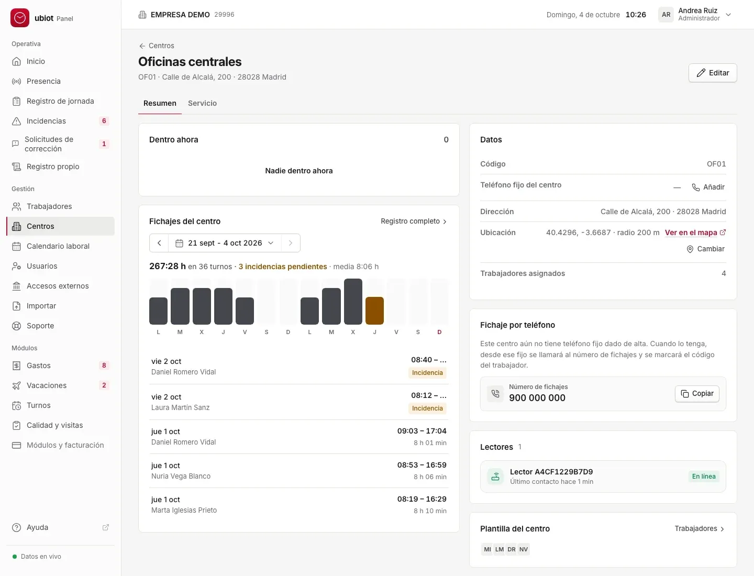Open the 21 sept - 4 oct 2026 date range picker
754x576 pixels.
click(225, 243)
